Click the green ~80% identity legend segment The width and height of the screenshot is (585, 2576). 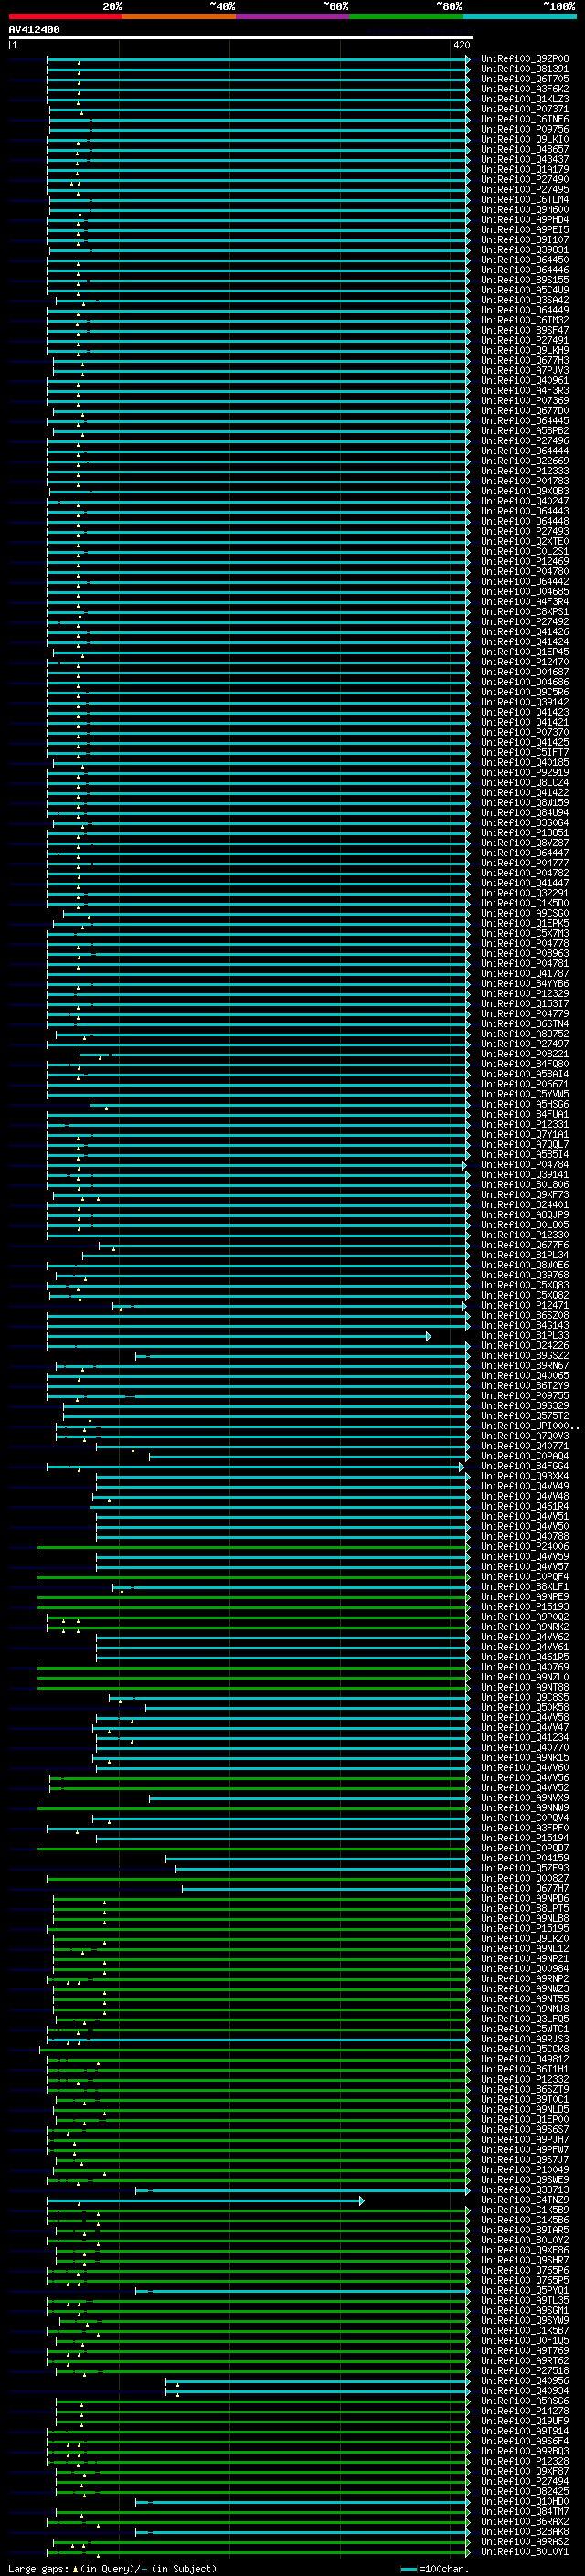406,16
